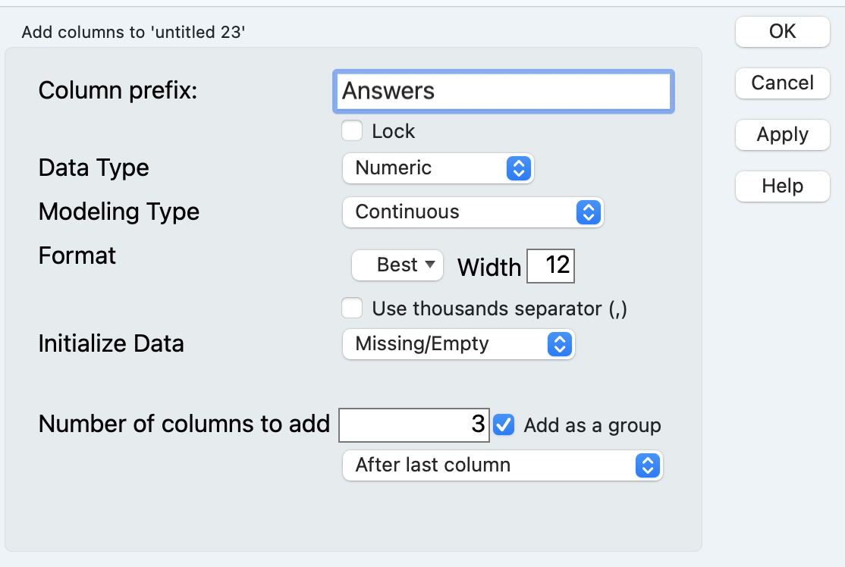The image size is (845, 567).
Task: Expand the After last column dropdown
Action: point(501,465)
